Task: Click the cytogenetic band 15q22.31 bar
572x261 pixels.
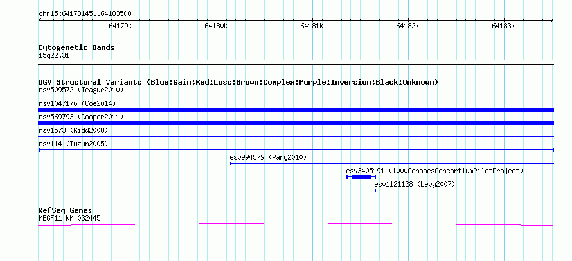Action: pyautogui.click(x=296, y=62)
